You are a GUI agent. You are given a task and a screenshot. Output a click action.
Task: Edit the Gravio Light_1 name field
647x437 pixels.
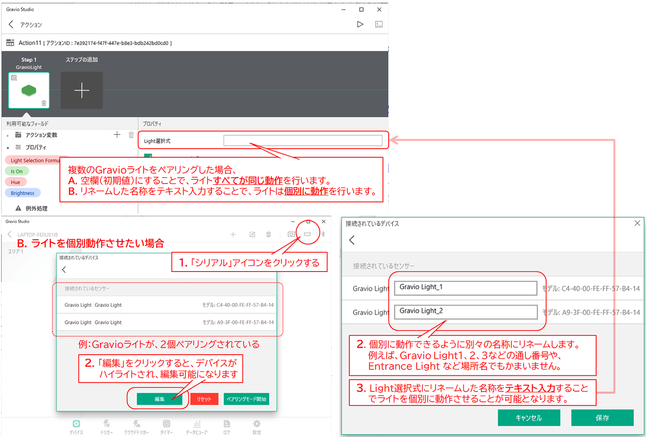click(x=466, y=288)
